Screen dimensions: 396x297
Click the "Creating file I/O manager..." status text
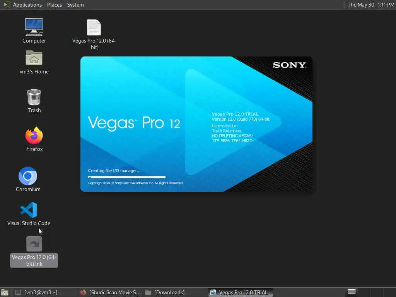[x=114, y=171]
